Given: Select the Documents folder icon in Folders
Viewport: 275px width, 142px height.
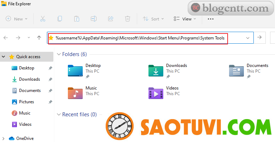Looking at the screenshot, I should click(236, 71).
